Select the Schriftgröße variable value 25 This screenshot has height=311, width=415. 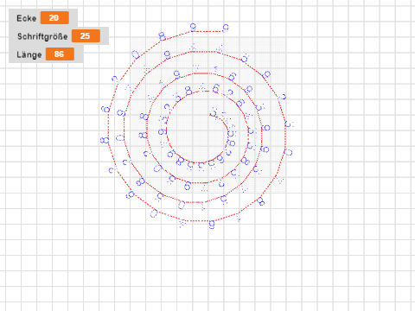click(x=86, y=36)
